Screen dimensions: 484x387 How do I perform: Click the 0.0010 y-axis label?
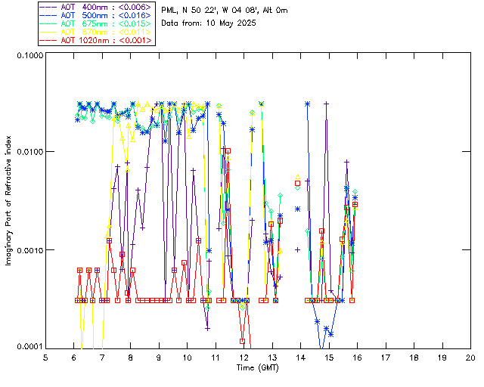(29, 249)
